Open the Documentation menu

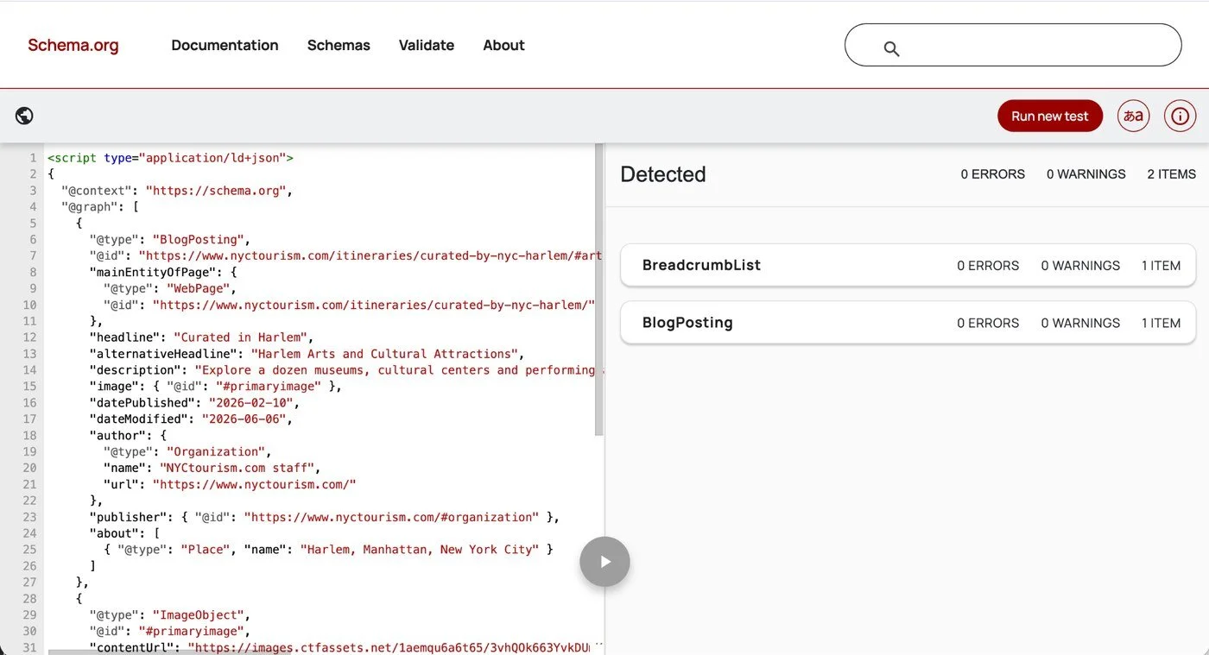pyautogui.click(x=225, y=46)
